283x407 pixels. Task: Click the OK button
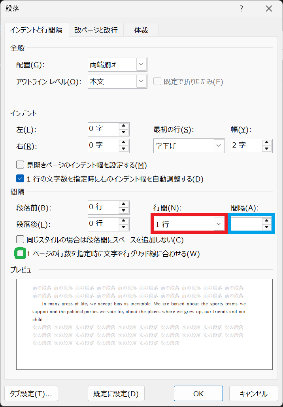pos(198,394)
